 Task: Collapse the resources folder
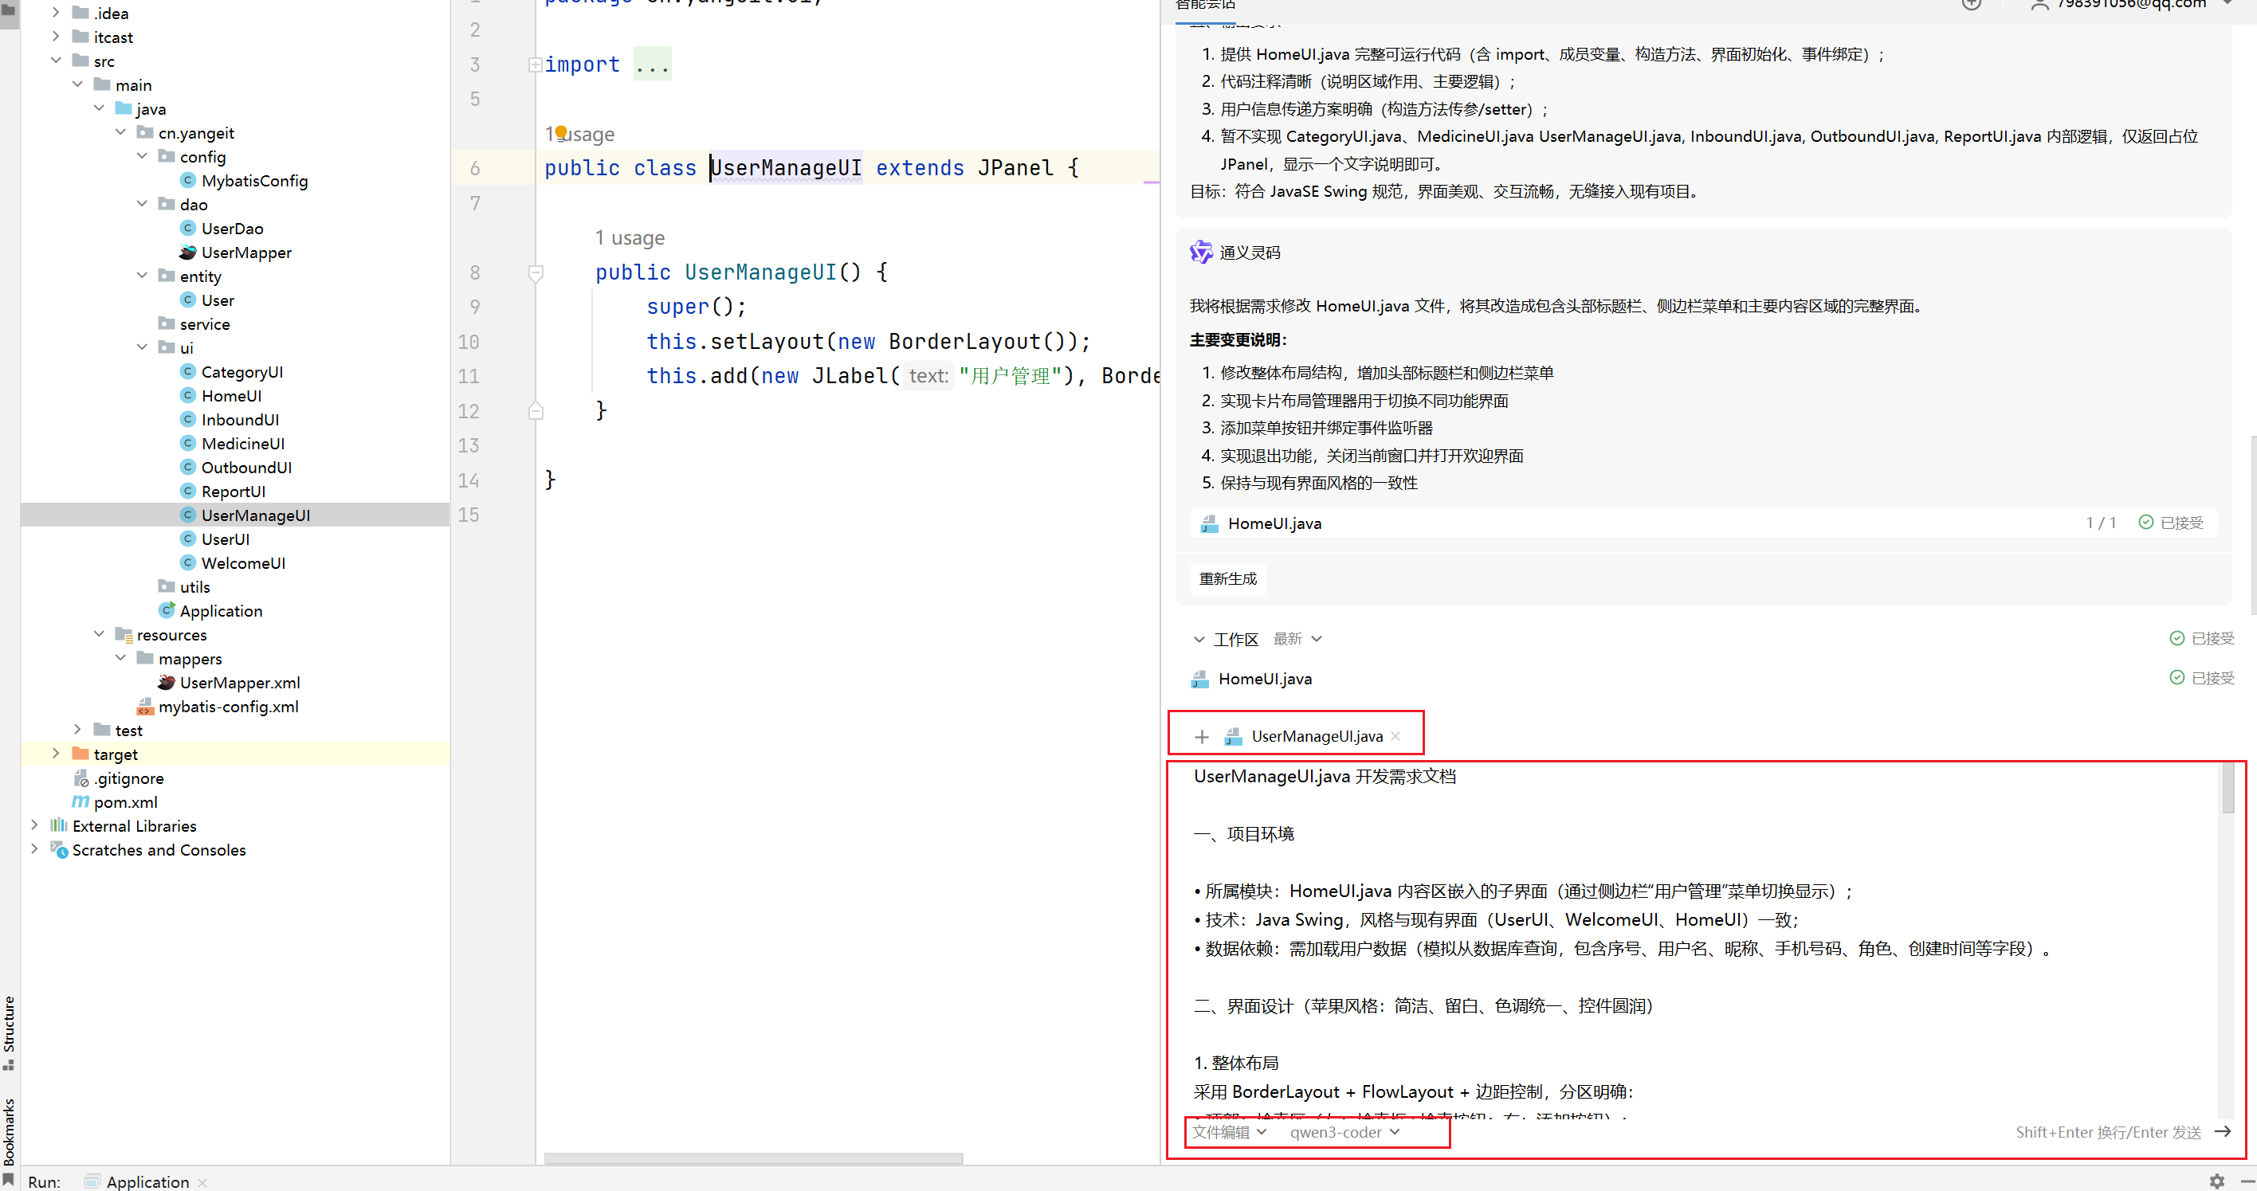coord(99,634)
